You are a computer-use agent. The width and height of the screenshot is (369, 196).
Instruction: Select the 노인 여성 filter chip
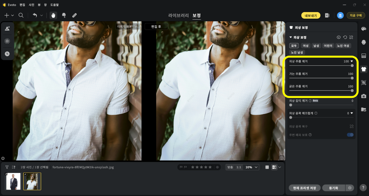pos(343,45)
